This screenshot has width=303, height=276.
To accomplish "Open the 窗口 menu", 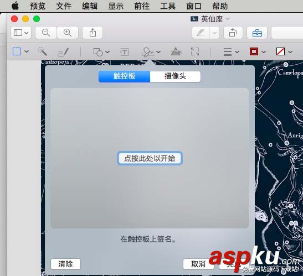I will (x=194, y=6).
